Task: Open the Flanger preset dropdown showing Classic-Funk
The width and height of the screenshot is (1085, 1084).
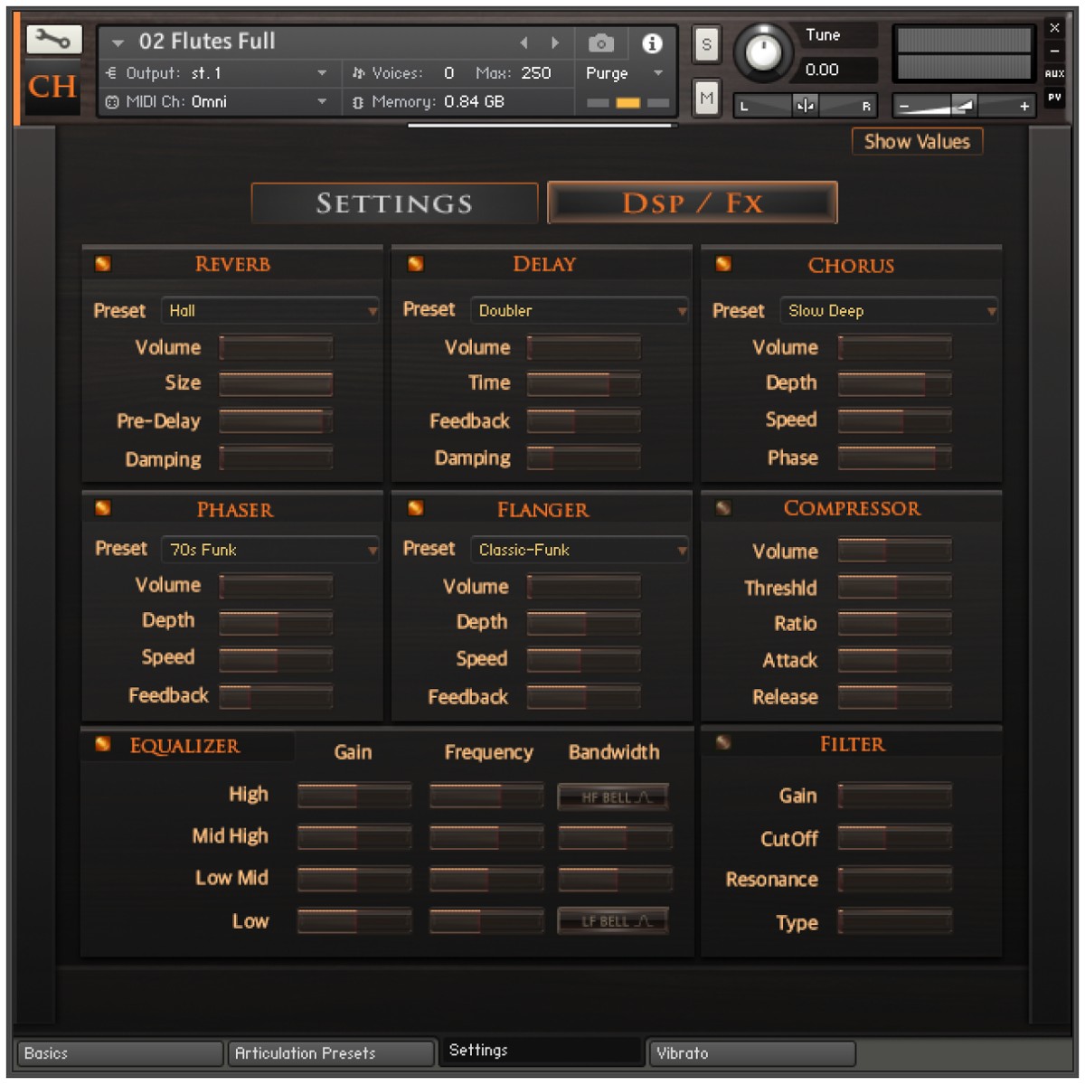Action: 579,549
